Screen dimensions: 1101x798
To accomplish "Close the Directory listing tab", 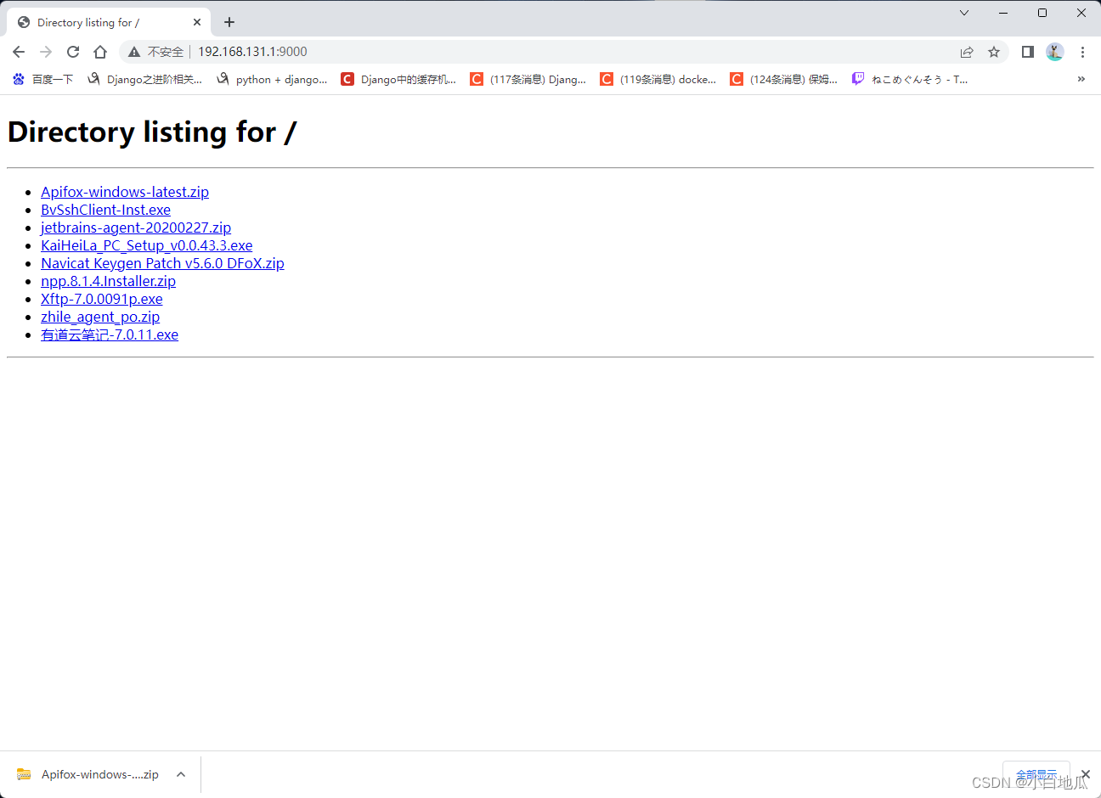I will 197,22.
